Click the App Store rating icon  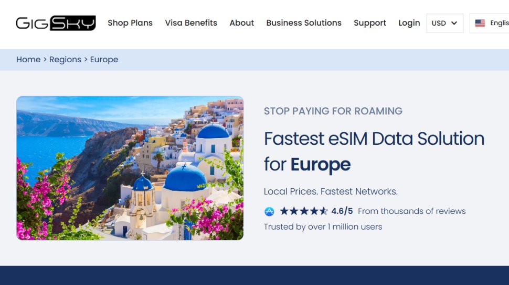tap(269, 211)
